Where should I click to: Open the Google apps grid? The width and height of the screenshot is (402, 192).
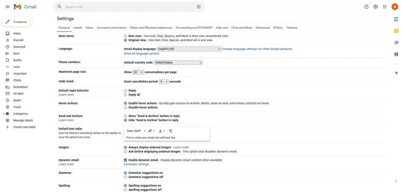click(x=385, y=7)
